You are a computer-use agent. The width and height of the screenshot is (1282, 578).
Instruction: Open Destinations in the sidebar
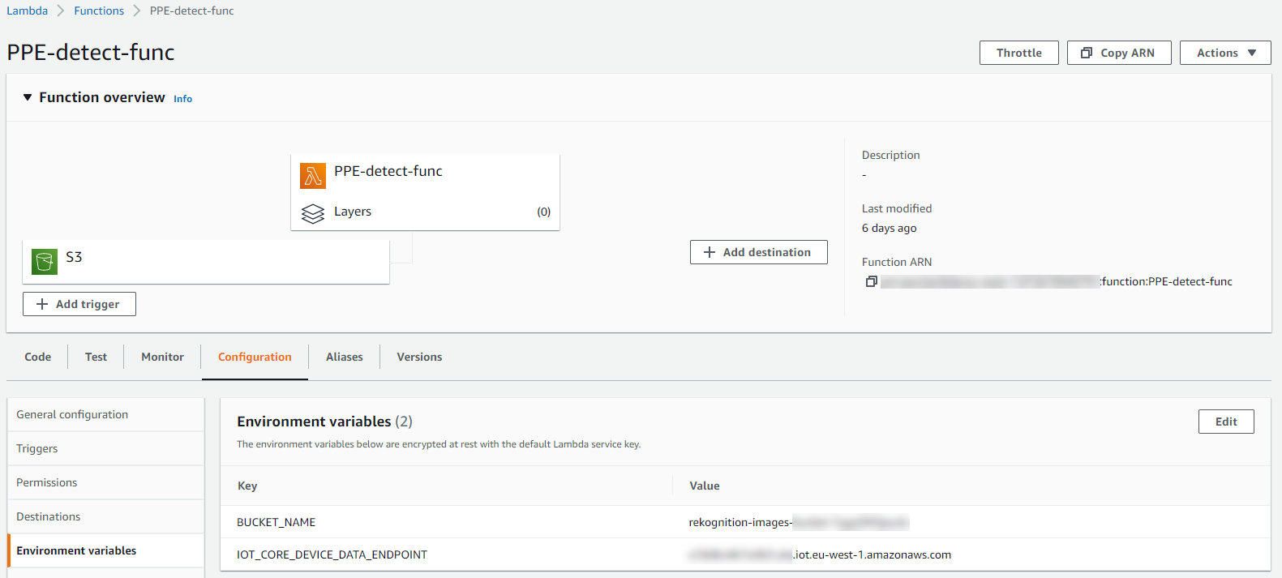point(105,516)
